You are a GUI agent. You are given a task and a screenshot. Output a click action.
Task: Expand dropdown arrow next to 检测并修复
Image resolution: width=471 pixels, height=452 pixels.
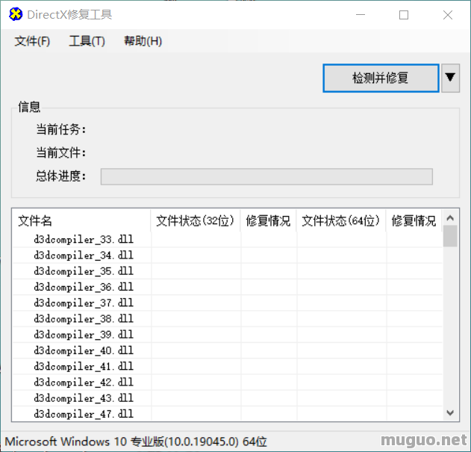(450, 78)
